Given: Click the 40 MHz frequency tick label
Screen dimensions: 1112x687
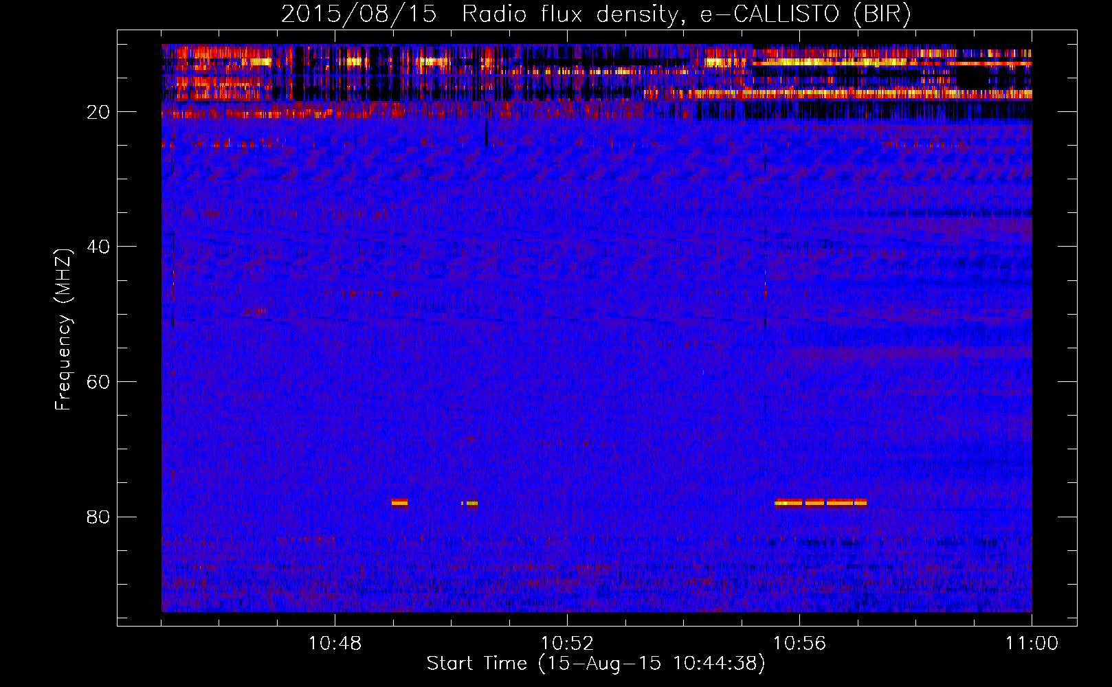Looking at the screenshot, I should [99, 247].
